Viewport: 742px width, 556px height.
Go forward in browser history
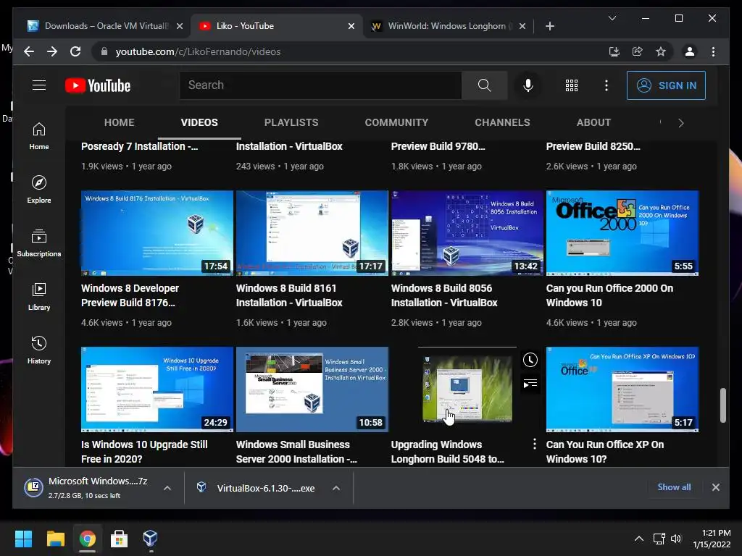(x=52, y=51)
